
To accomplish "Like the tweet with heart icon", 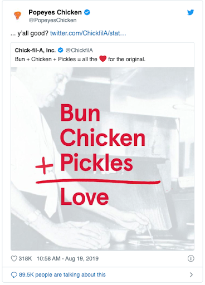I will pos(14,258).
